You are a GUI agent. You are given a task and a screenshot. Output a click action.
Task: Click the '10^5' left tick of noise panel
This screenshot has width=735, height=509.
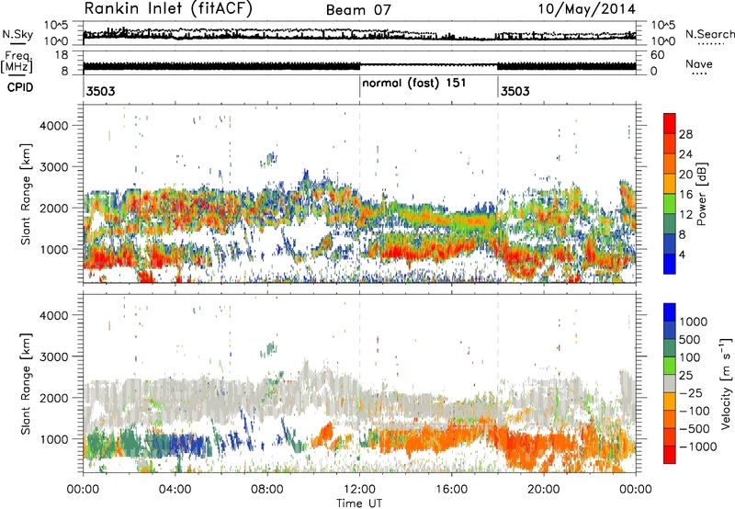coord(56,26)
